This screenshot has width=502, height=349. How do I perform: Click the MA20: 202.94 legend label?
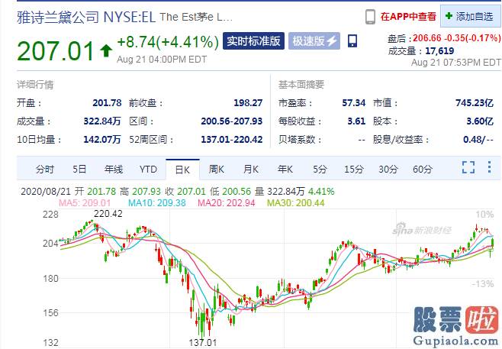coord(227,203)
